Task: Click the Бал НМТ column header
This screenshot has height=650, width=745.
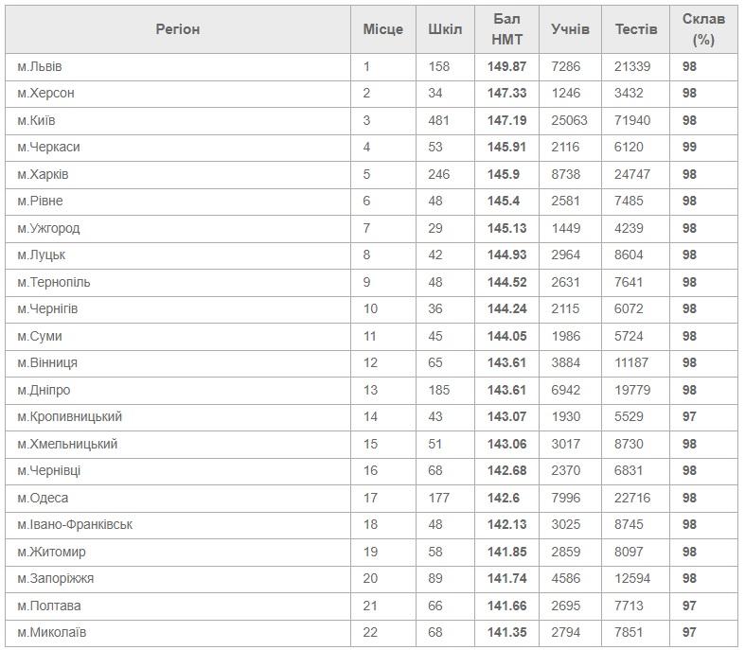Action: point(507,29)
